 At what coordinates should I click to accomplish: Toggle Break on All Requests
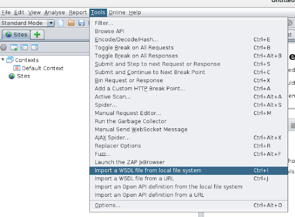[x=134, y=47]
